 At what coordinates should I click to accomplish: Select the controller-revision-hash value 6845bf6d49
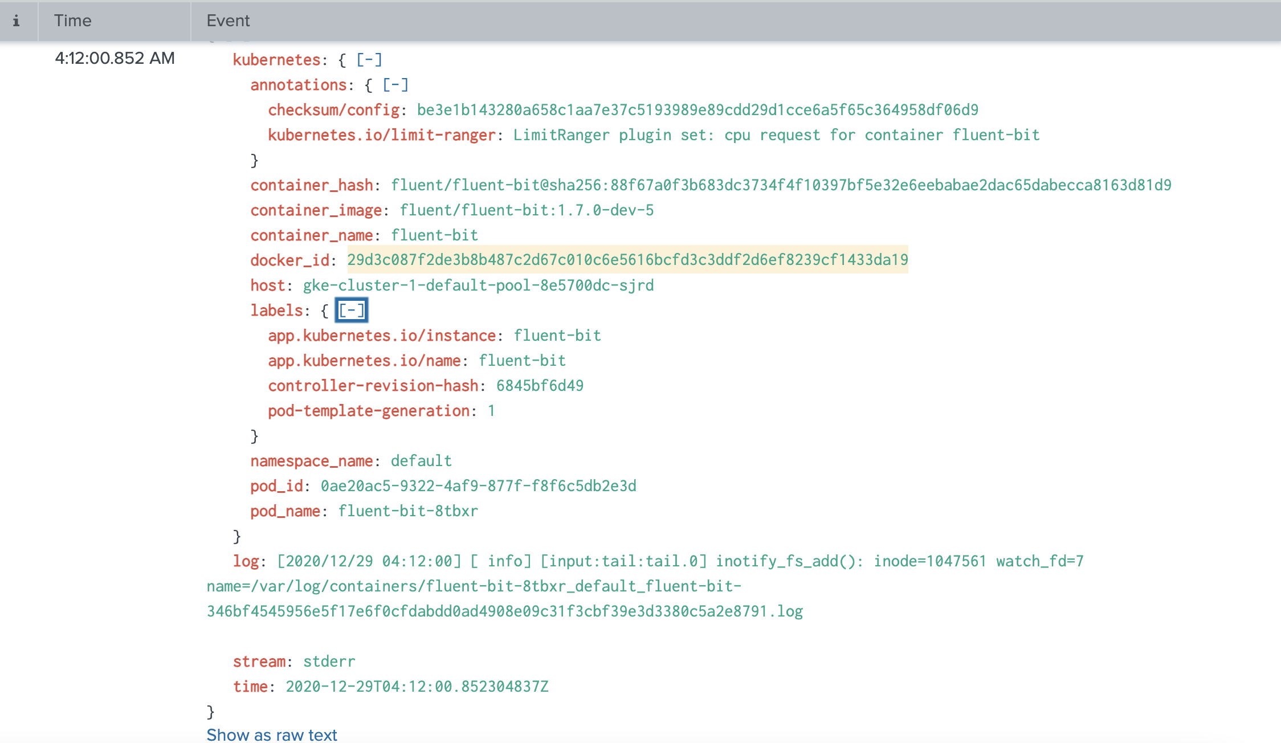tap(538, 385)
